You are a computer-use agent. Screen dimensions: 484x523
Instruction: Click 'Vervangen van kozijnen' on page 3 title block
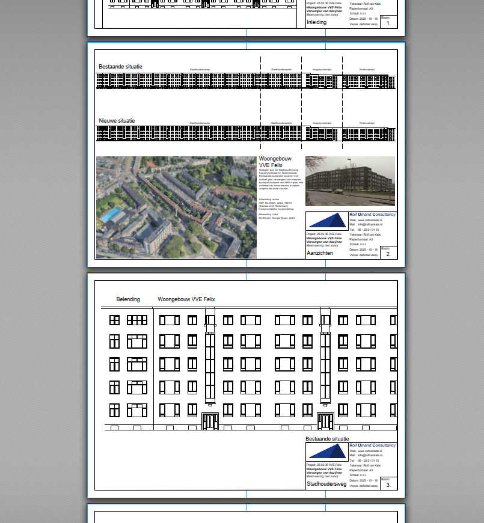pos(324,473)
